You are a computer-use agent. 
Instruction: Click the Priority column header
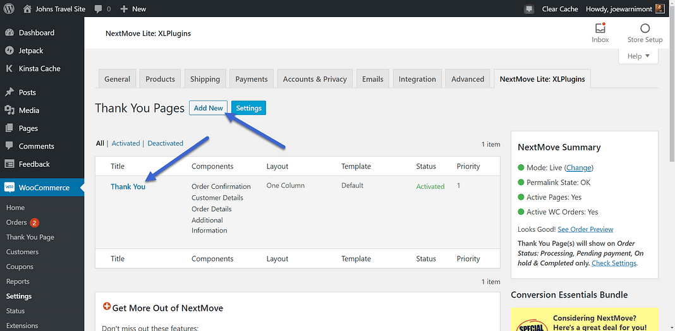click(468, 166)
